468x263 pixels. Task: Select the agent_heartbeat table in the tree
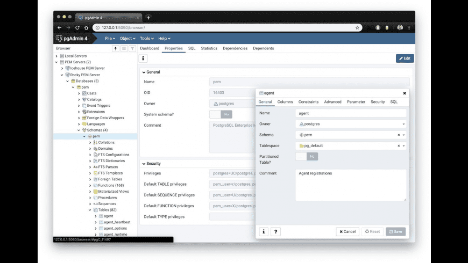tap(117, 222)
